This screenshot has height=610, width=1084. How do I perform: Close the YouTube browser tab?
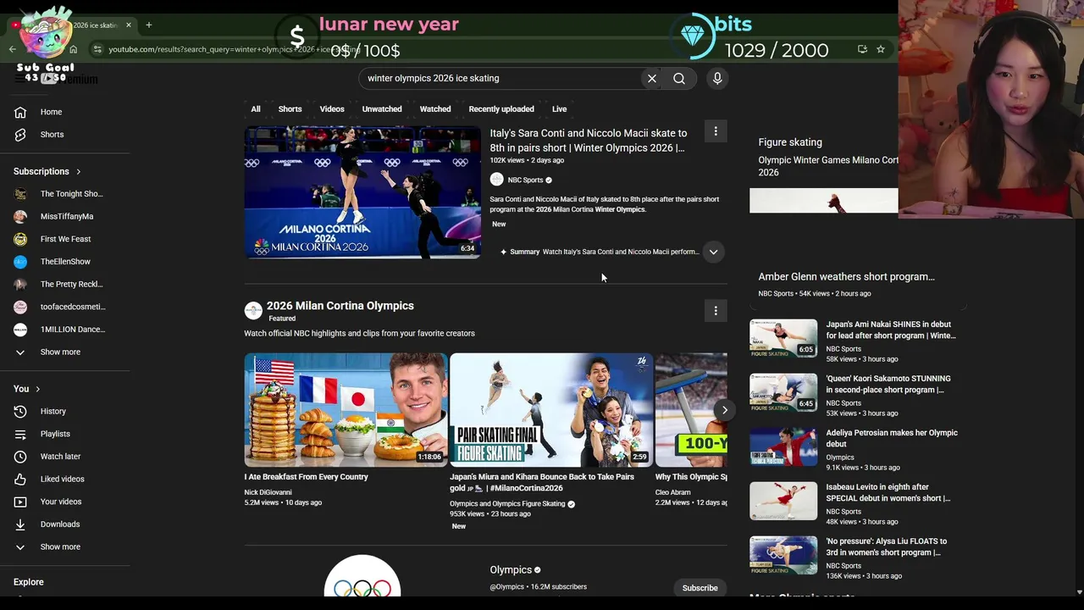[x=129, y=25]
